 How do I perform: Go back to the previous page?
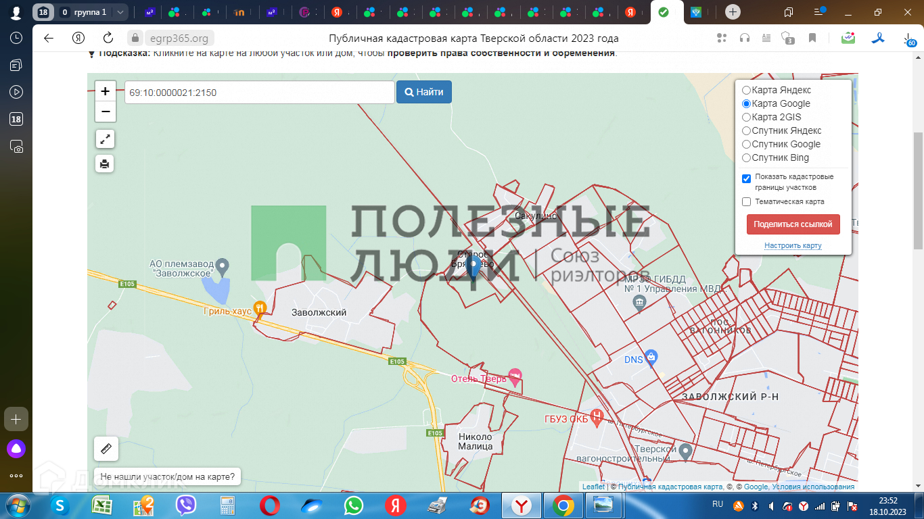(x=49, y=38)
